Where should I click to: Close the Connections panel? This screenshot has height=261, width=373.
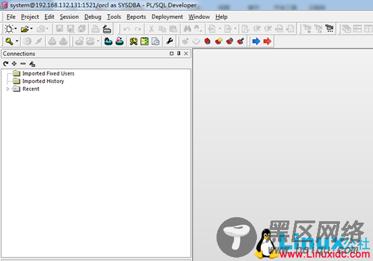[x=186, y=53]
